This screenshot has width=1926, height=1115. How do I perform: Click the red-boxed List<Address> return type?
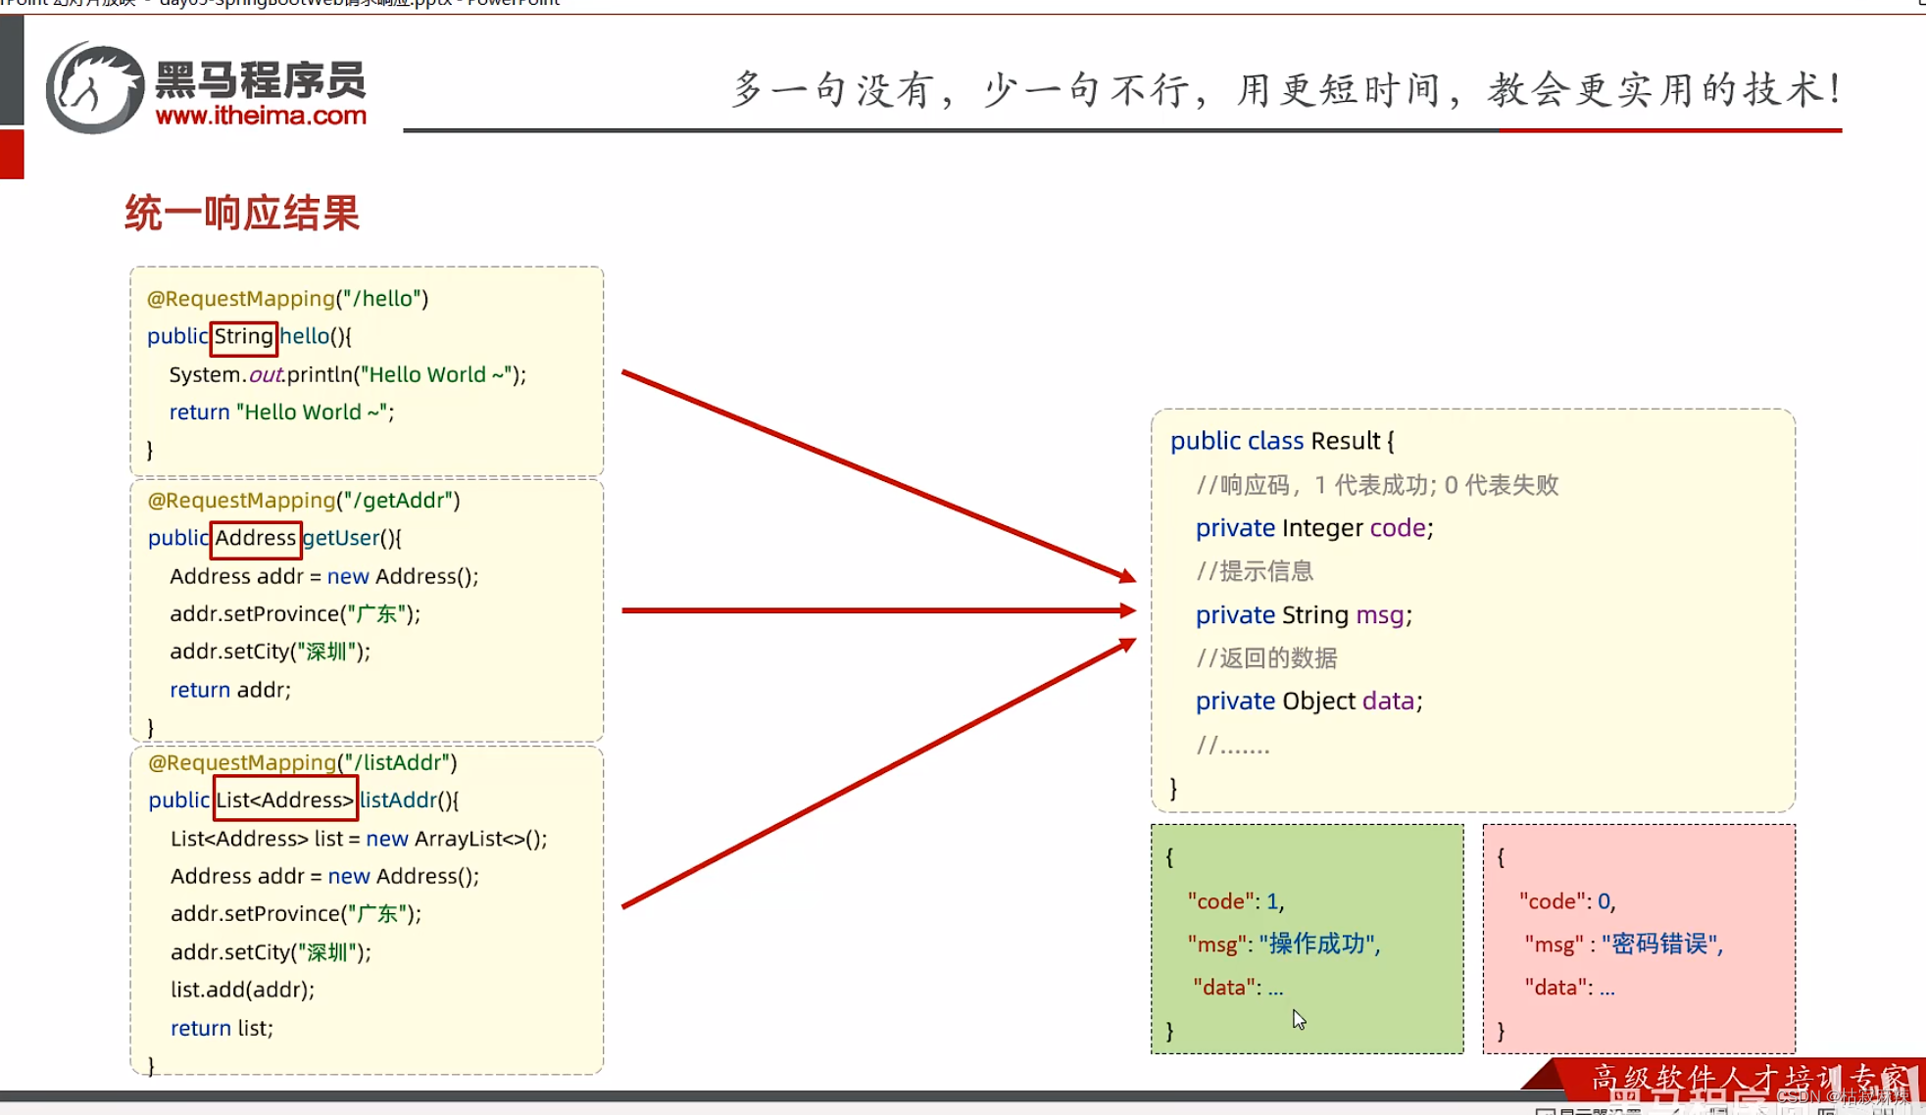(284, 800)
